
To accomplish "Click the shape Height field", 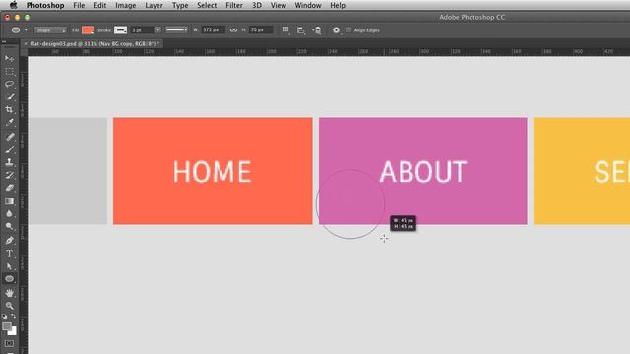I will pyautogui.click(x=261, y=30).
